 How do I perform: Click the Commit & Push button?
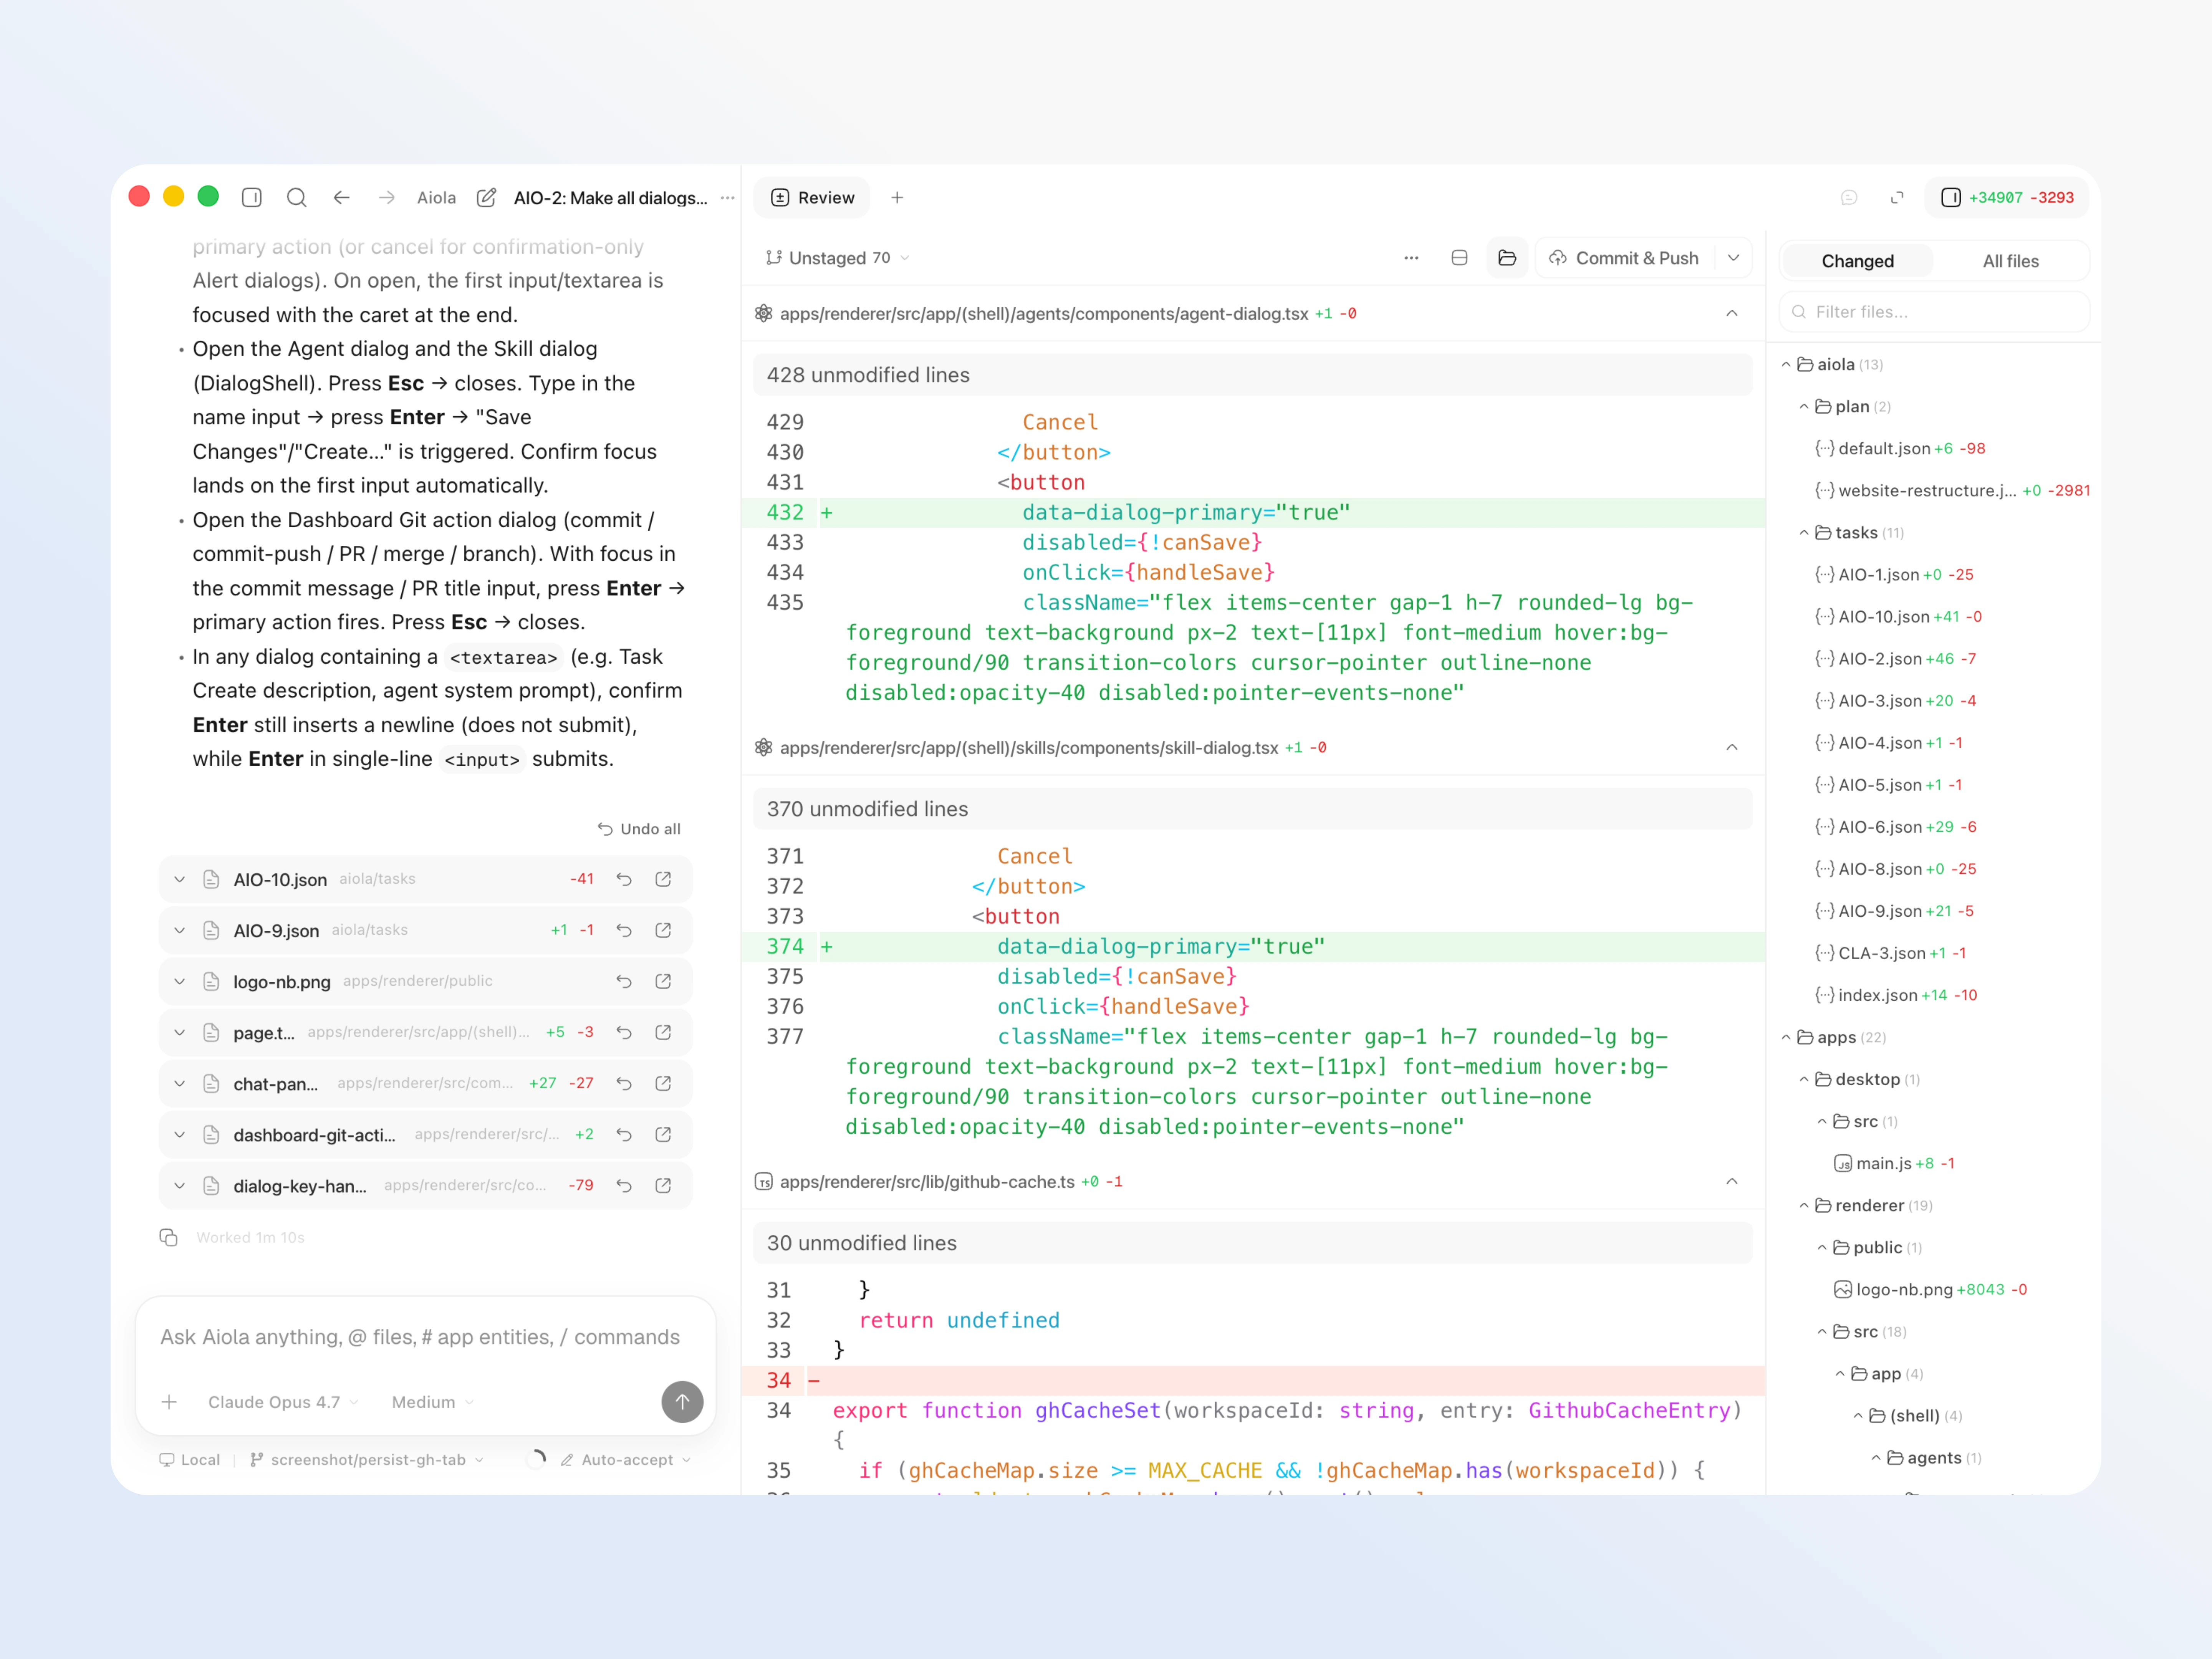click(1624, 258)
